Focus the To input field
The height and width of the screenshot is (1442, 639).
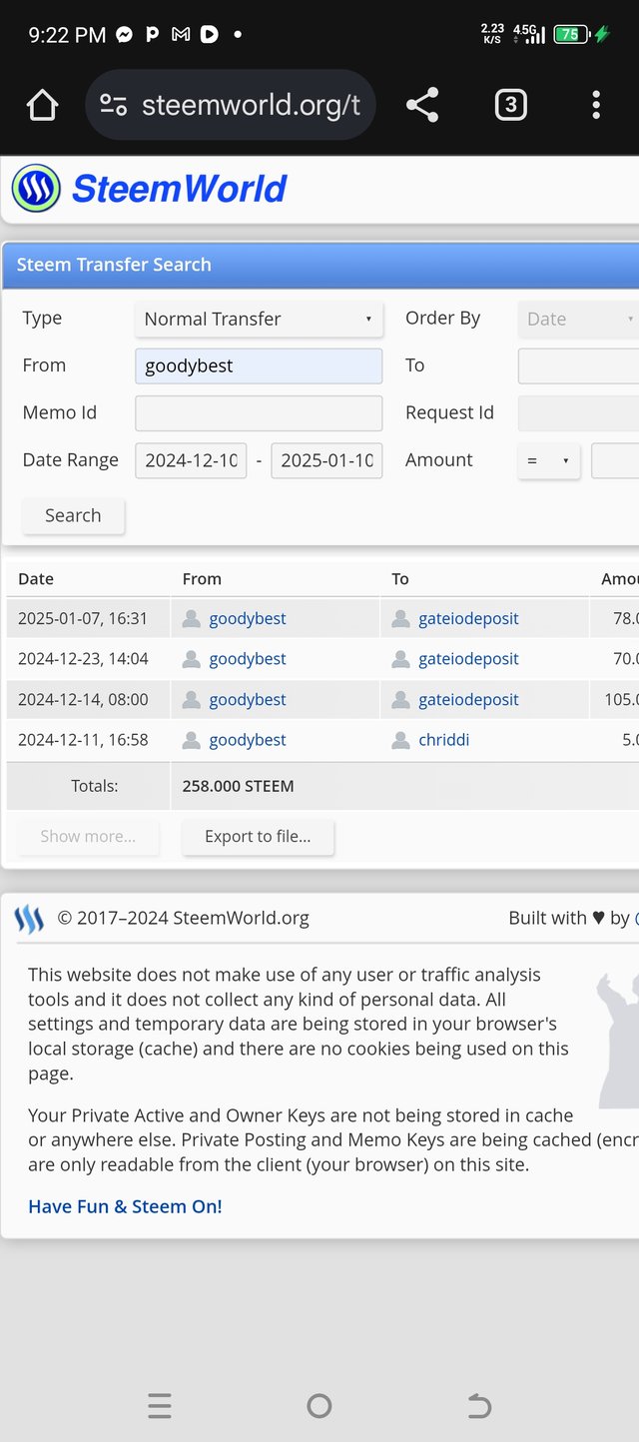point(578,365)
